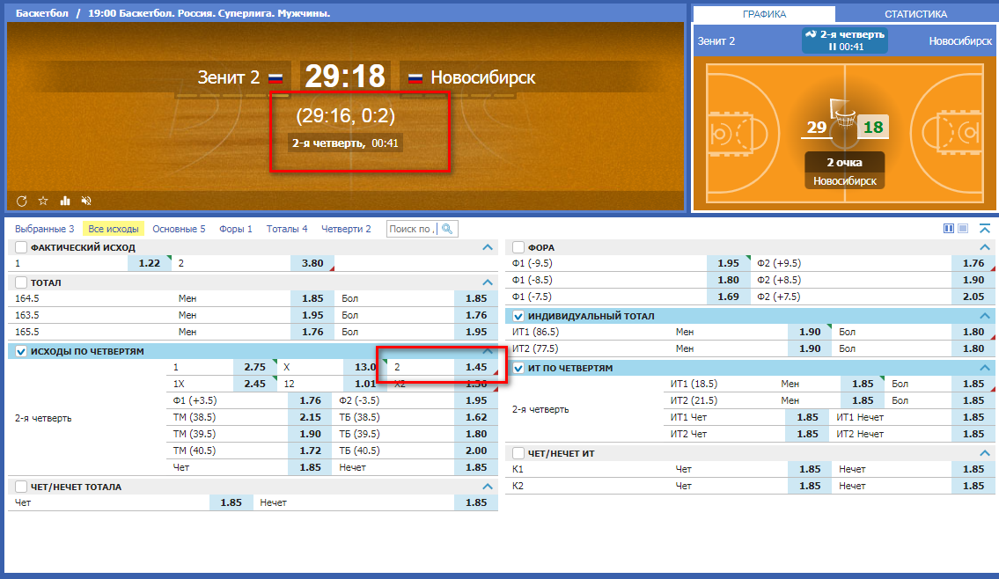This screenshot has height=579, width=999.
Task: Switch to the СТАТИСТИКА tab
Action: point(915,14)
